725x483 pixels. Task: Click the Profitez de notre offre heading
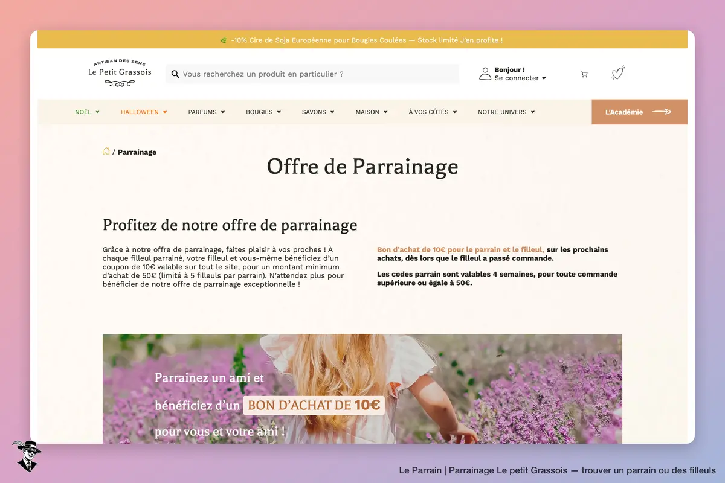tap(230, 226)
